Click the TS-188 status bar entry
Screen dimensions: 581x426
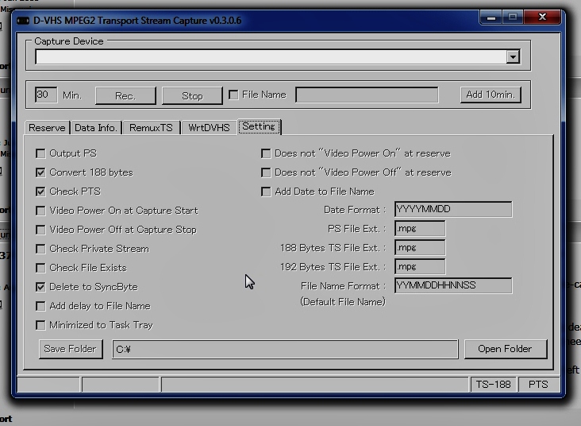(493, 385)
